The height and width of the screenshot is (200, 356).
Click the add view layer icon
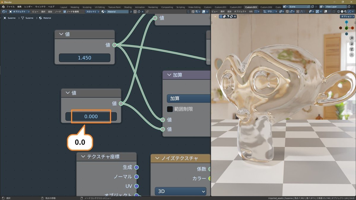pos(349,7)
